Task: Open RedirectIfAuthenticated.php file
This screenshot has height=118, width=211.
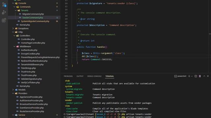Action: [34, 61]
